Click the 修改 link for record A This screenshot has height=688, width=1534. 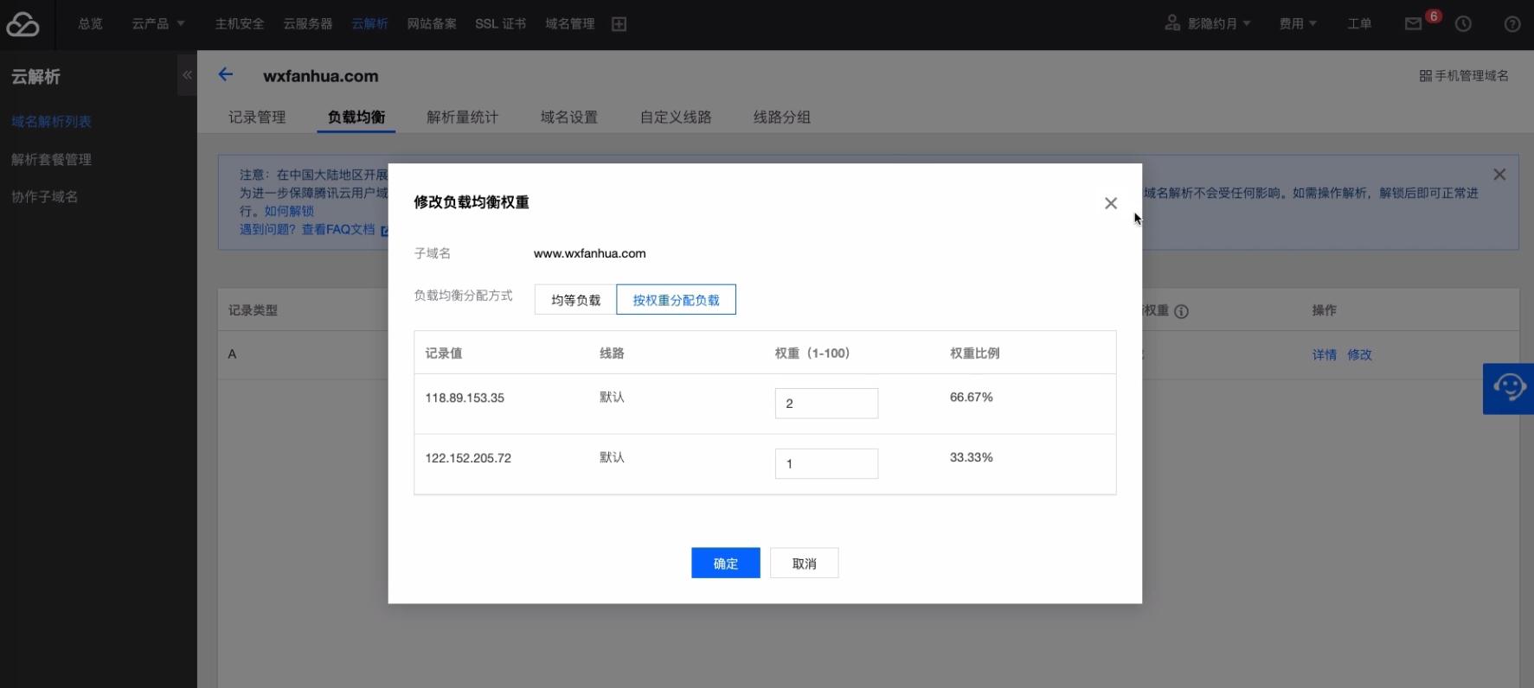1359,354
